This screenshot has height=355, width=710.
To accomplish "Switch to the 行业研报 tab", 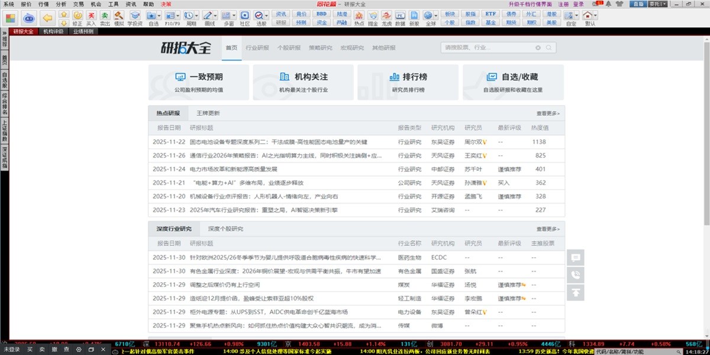I will (x=257, y=48).
